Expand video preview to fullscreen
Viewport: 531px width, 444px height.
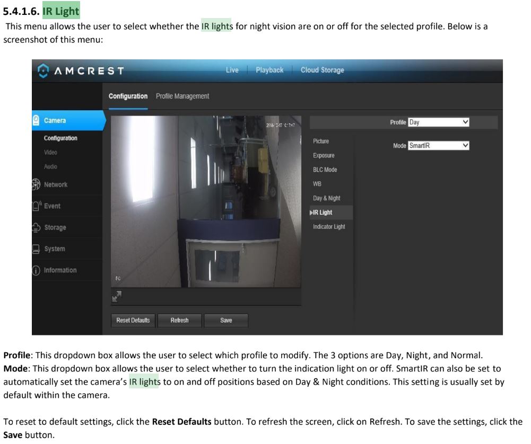pyautogui.click(x=117, y=296)
